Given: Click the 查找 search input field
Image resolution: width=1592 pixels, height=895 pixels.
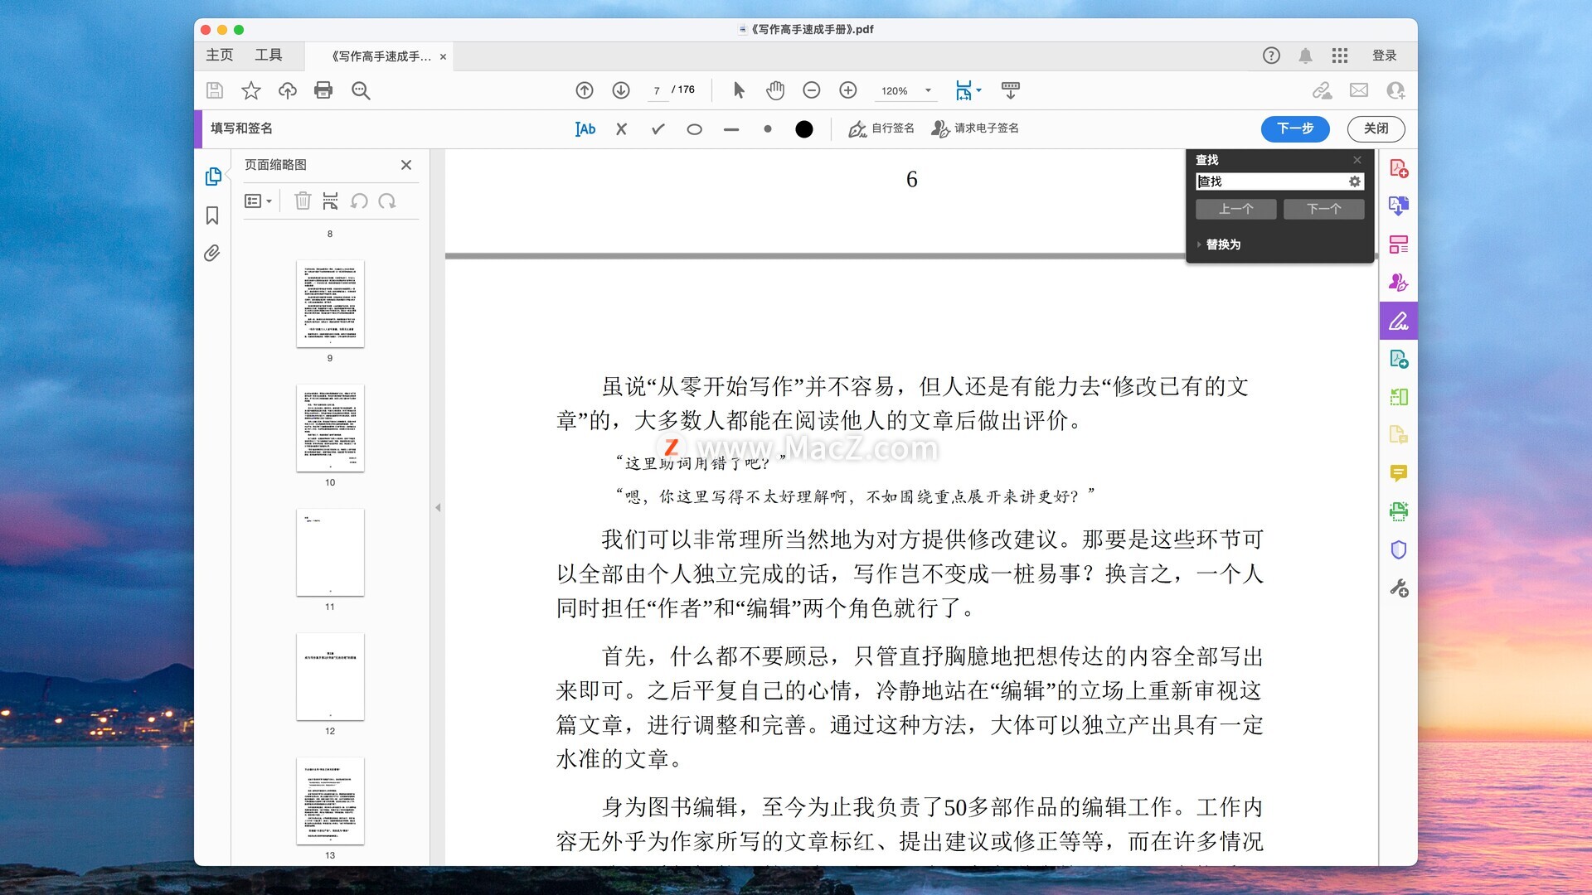Looking at the screenshot, I should [x=1270, y=181].
